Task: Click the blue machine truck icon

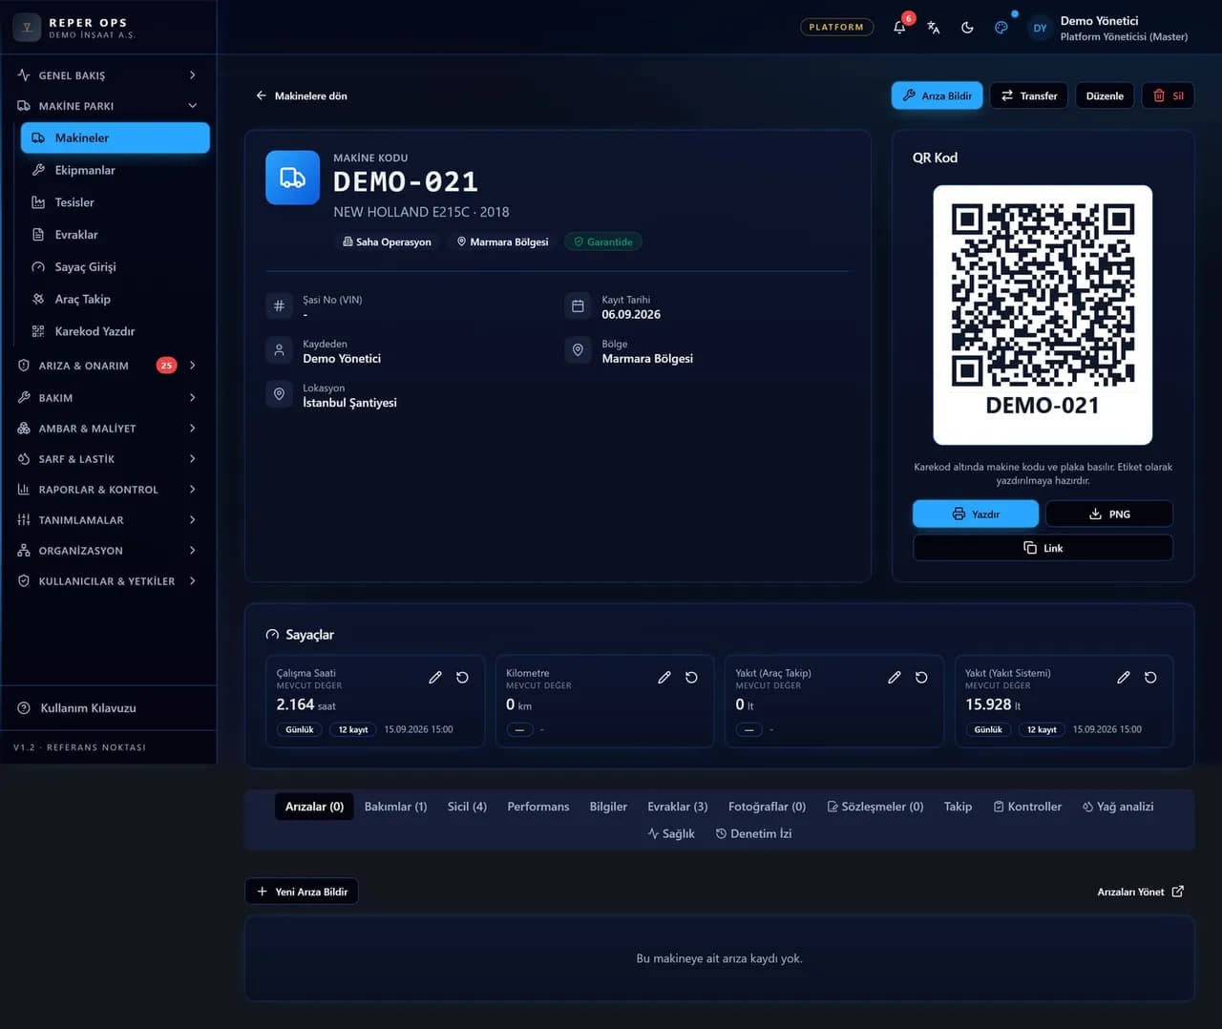Action: pos(292,178)
